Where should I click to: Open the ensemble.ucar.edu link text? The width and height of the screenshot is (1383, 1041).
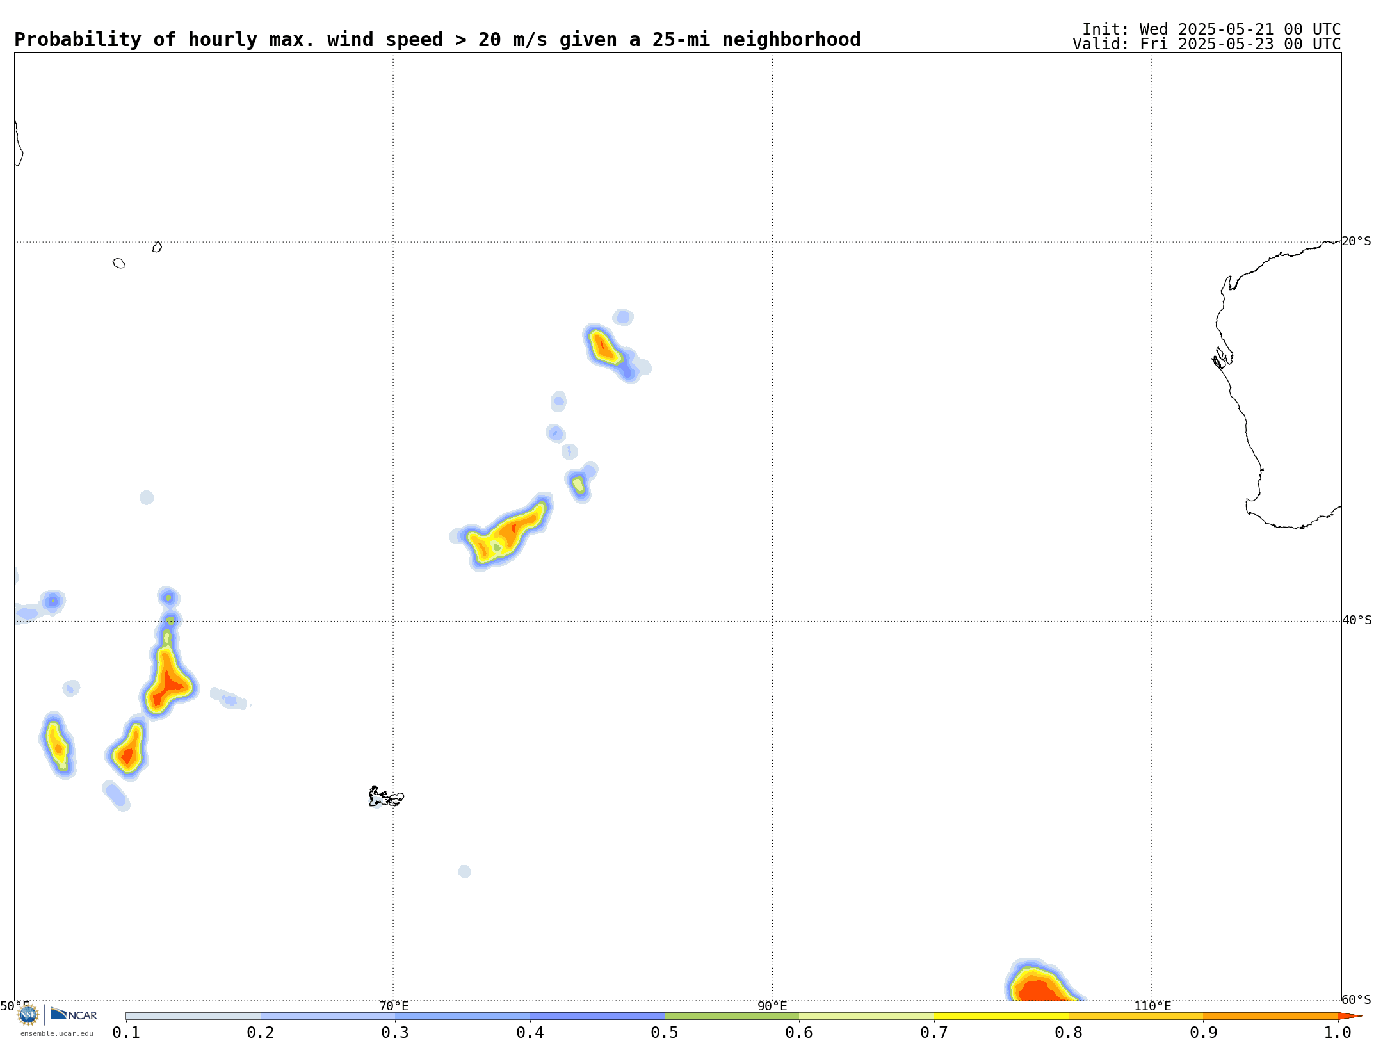(x=57, y=1033)
